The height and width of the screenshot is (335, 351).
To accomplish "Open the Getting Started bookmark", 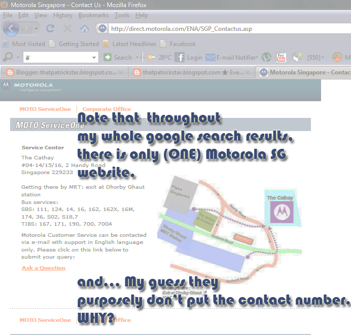I will coord(74,44).
